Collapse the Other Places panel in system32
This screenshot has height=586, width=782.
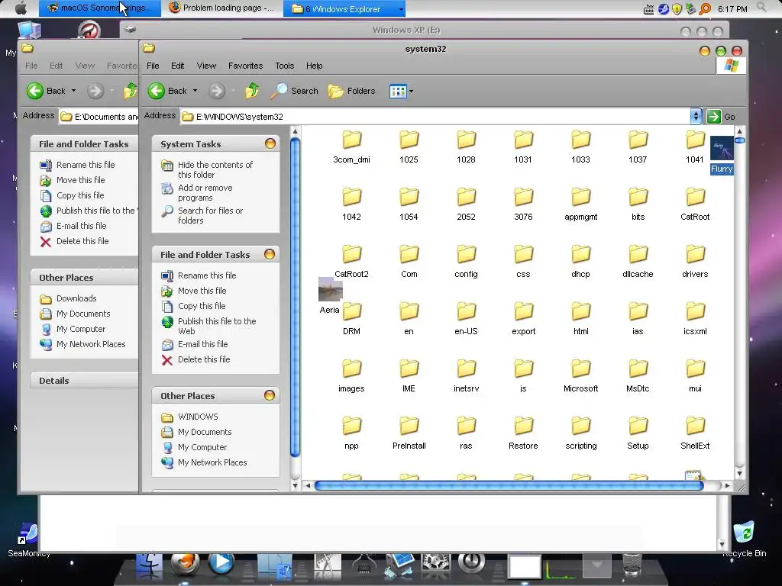pos(270,396)
